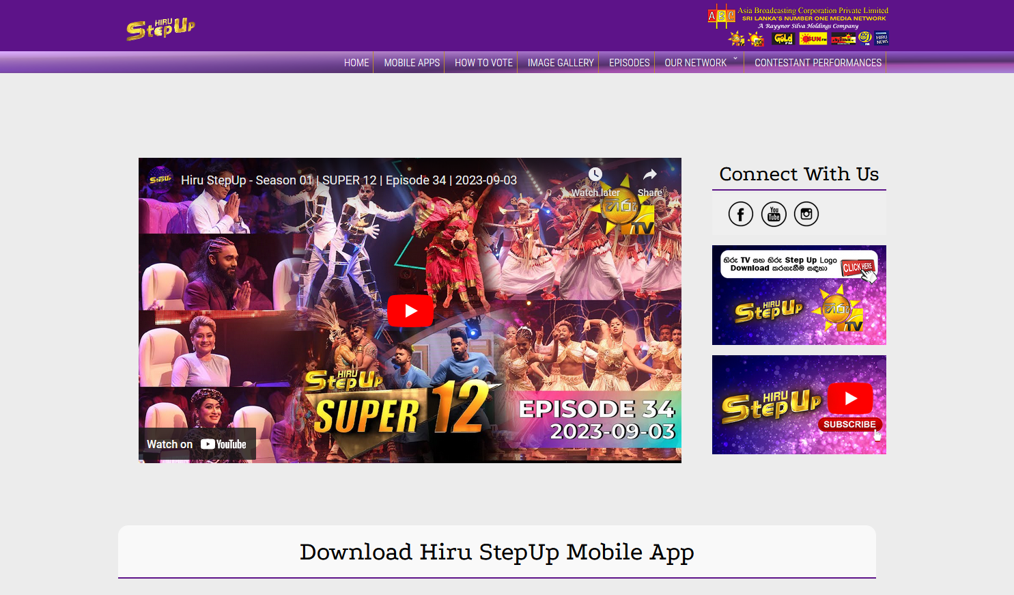Click the Watch later clock icon

click(595, 175)
